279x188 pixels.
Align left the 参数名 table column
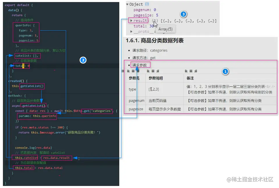coord(129,71)
